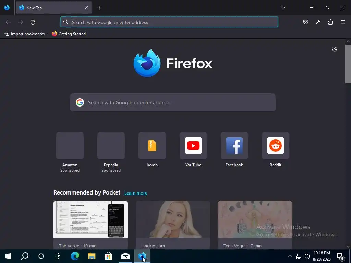
Task: Select the New Tab browser tab
Action: (x=54, y=8)
